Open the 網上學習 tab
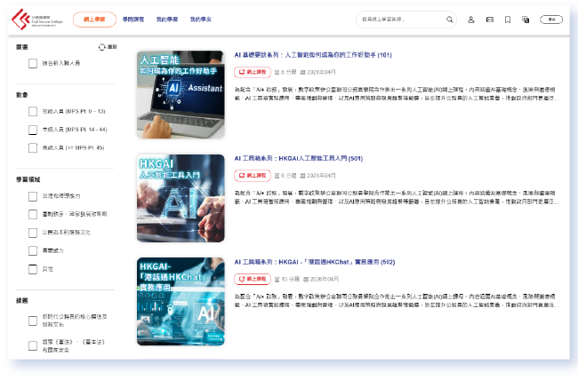The image size is (578, 380). coord(94,20)
